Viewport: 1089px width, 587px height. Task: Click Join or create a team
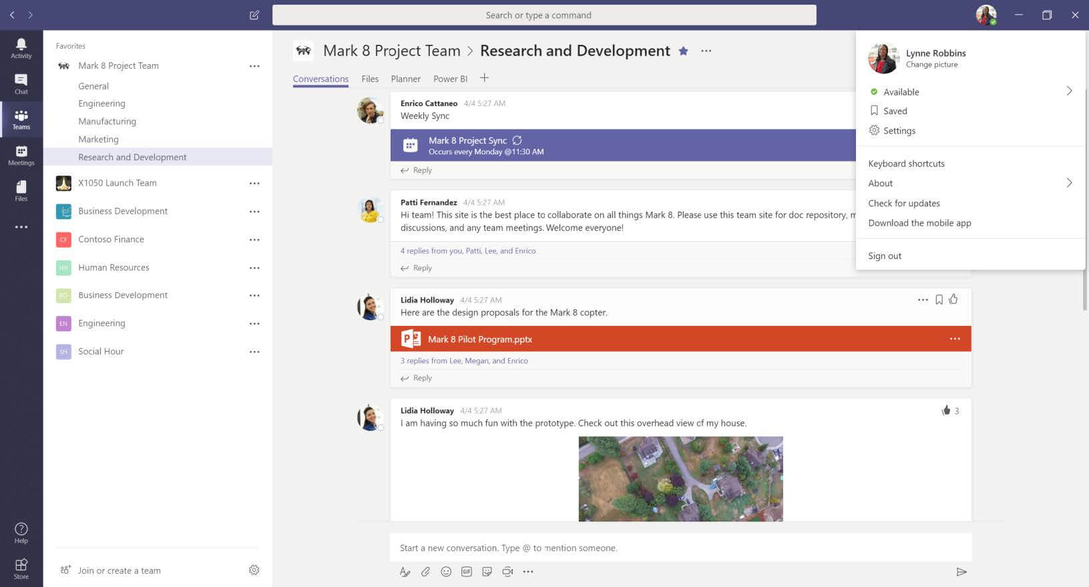(x=119, y=570)
